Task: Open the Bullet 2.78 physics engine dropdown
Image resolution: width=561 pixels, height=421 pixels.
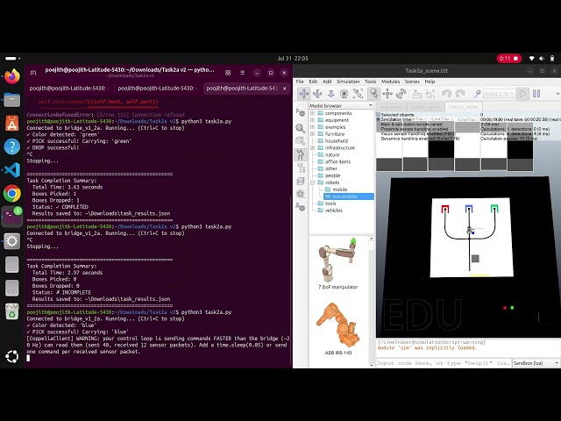Action: (499, 94)
